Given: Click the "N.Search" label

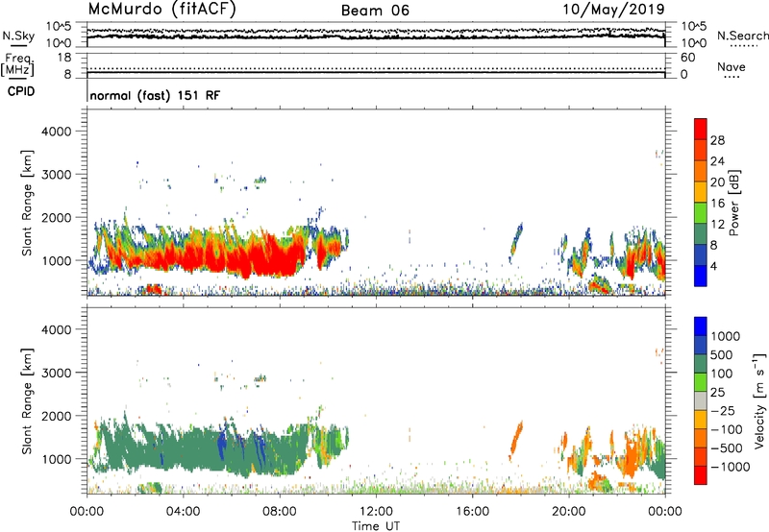Looking at the screenshot, I should click(742, 36).
